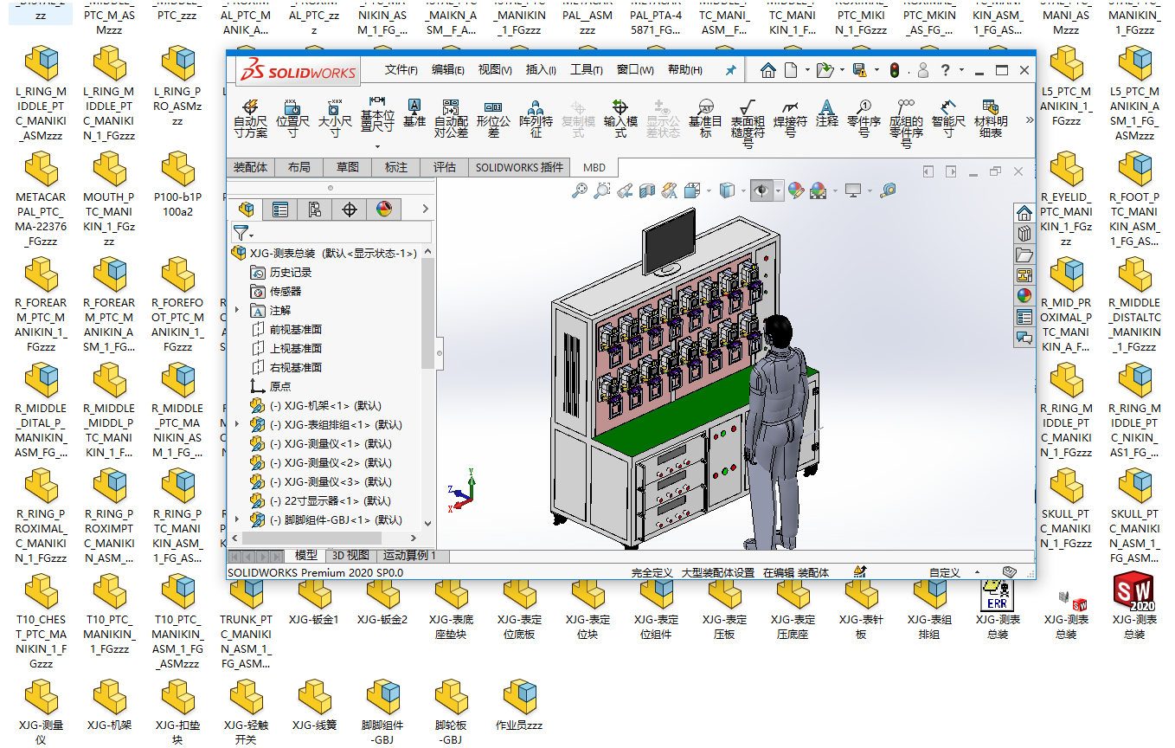This screenshot has width=1175, height=748.
Task: Toggle the pin icon beside 帮助 menu
Action: (x=730, y=70)
